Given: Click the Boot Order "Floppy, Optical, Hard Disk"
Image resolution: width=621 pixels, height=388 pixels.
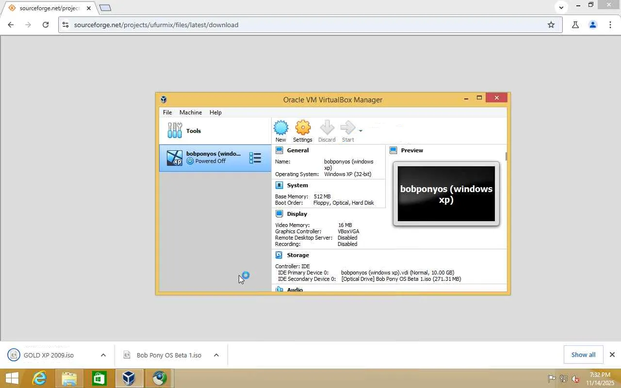Looking at the screenshot, I should coord(343,203).
